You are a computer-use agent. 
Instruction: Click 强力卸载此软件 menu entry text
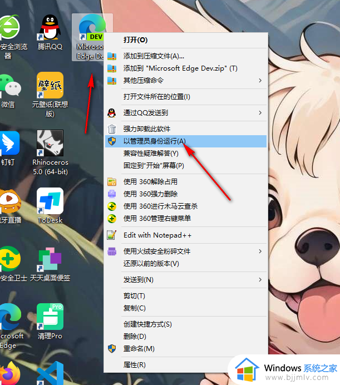pos(147,129)
